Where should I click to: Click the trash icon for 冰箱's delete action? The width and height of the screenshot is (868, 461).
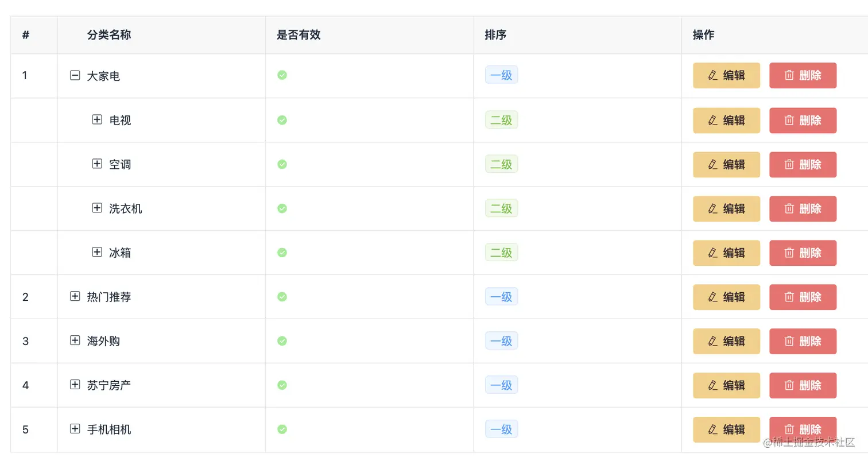pyautogui.click(x=789, y=253)
